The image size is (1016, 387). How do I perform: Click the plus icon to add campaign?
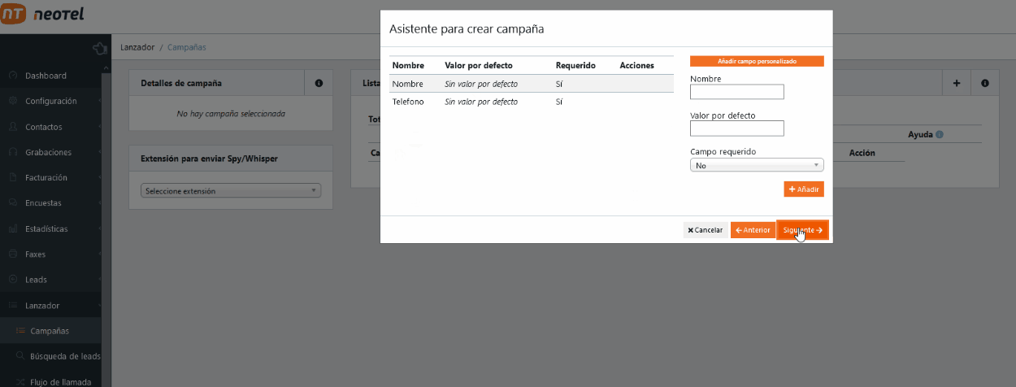click(x=956, y=83)
